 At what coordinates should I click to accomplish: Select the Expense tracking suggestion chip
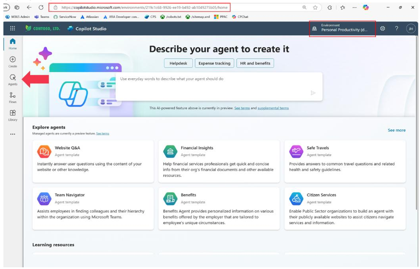pos(214,63)
